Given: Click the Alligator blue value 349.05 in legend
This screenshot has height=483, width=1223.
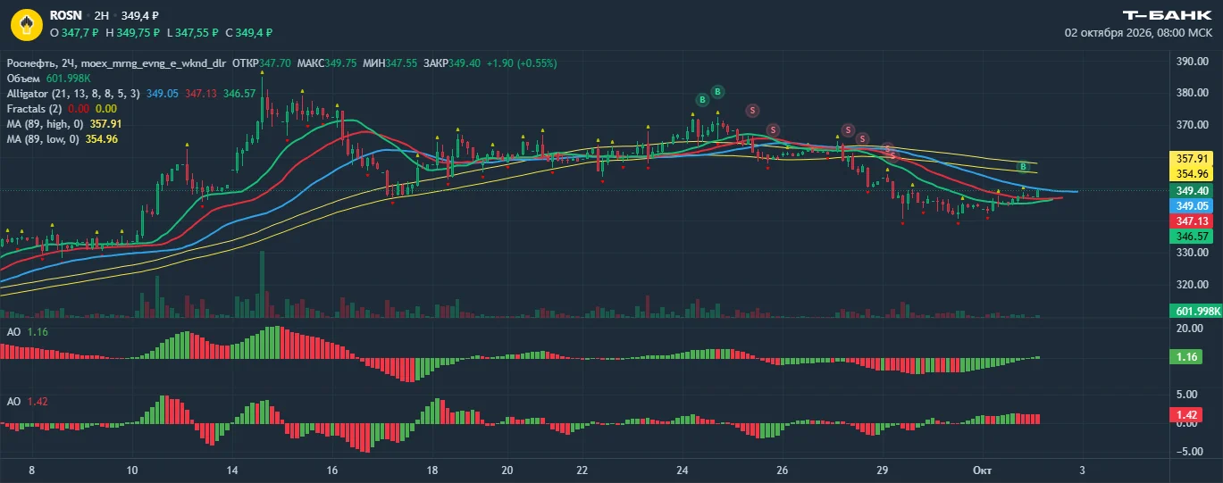Looking at the screenshot, I should click(163, 93).
